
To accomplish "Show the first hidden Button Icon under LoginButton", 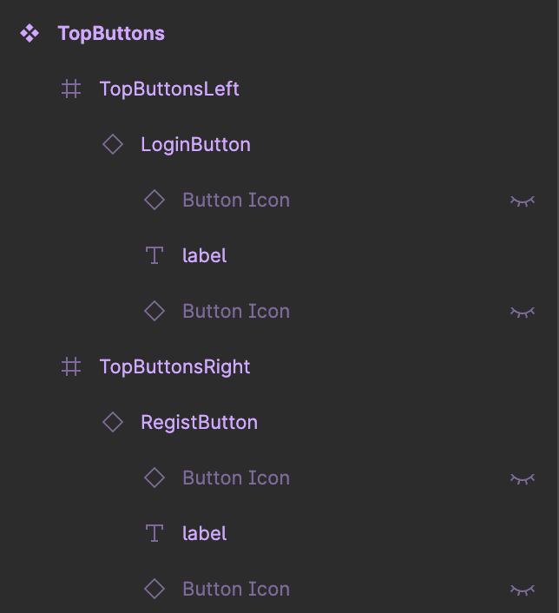I will [x=522, y=201].
